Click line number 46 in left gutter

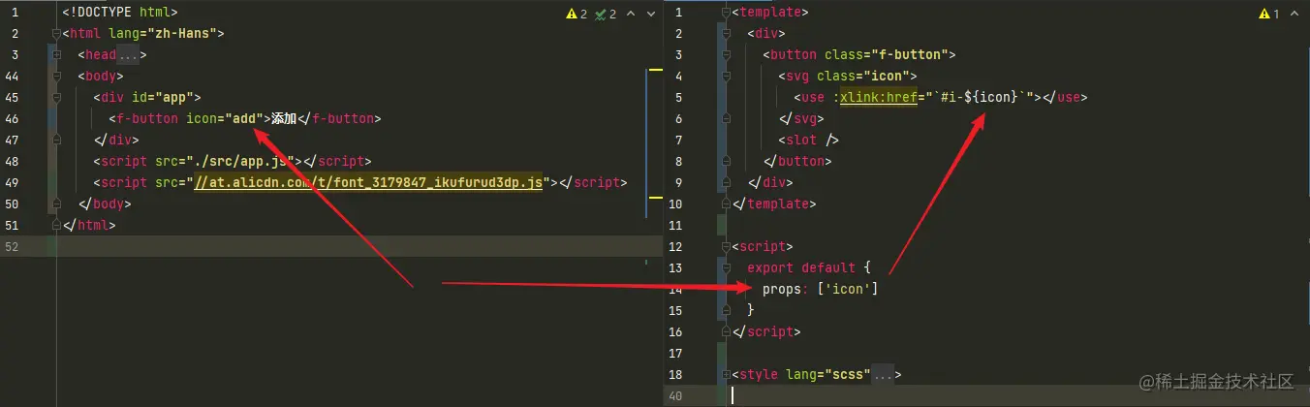point(12,118)
